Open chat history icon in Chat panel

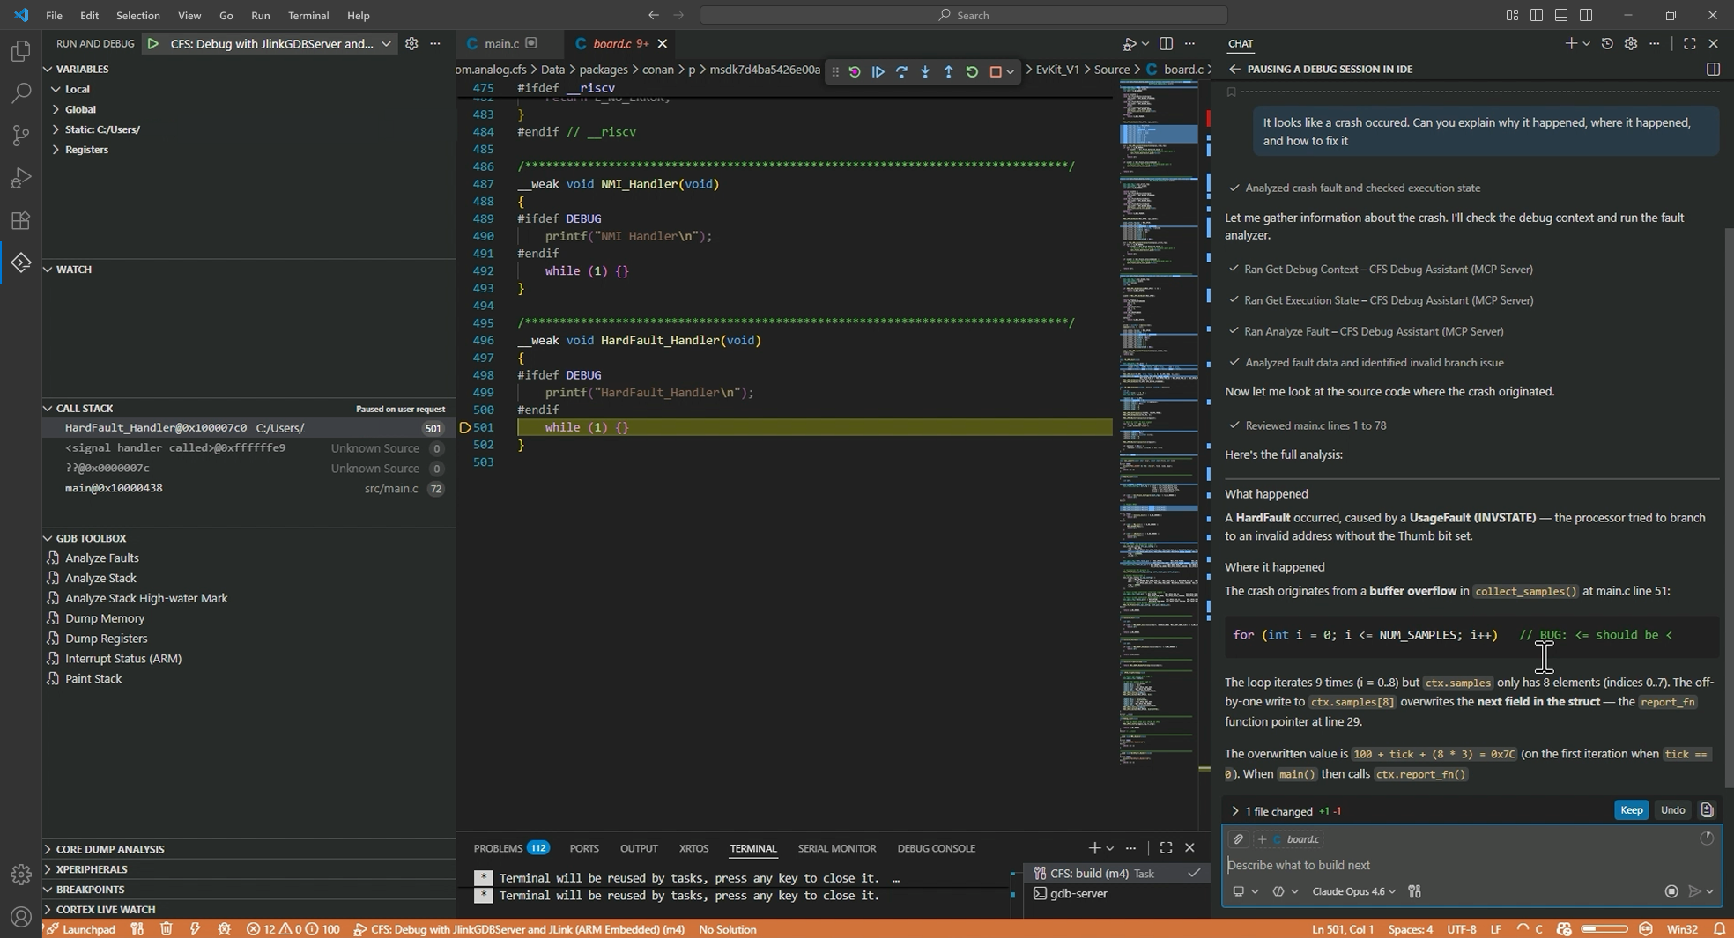[x=1607, y=43]
